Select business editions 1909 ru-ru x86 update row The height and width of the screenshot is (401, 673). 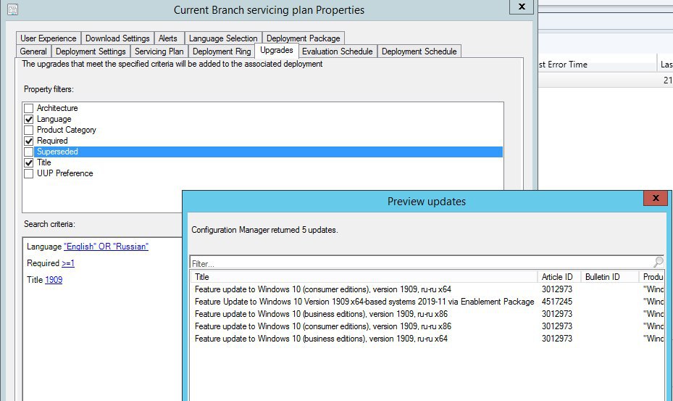tap(427, 314)
